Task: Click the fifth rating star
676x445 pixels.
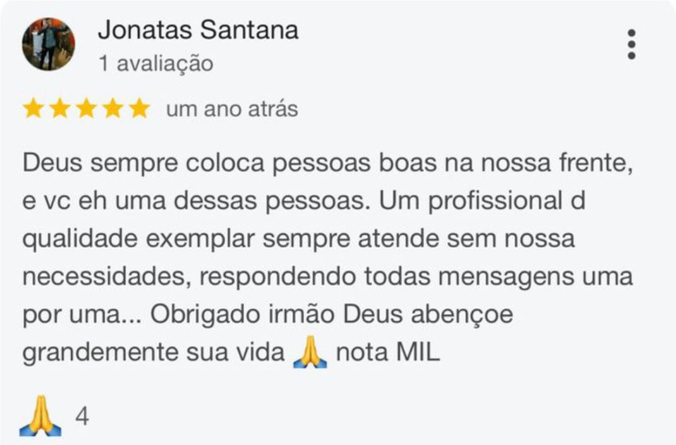Action: (x=139, y=109)
